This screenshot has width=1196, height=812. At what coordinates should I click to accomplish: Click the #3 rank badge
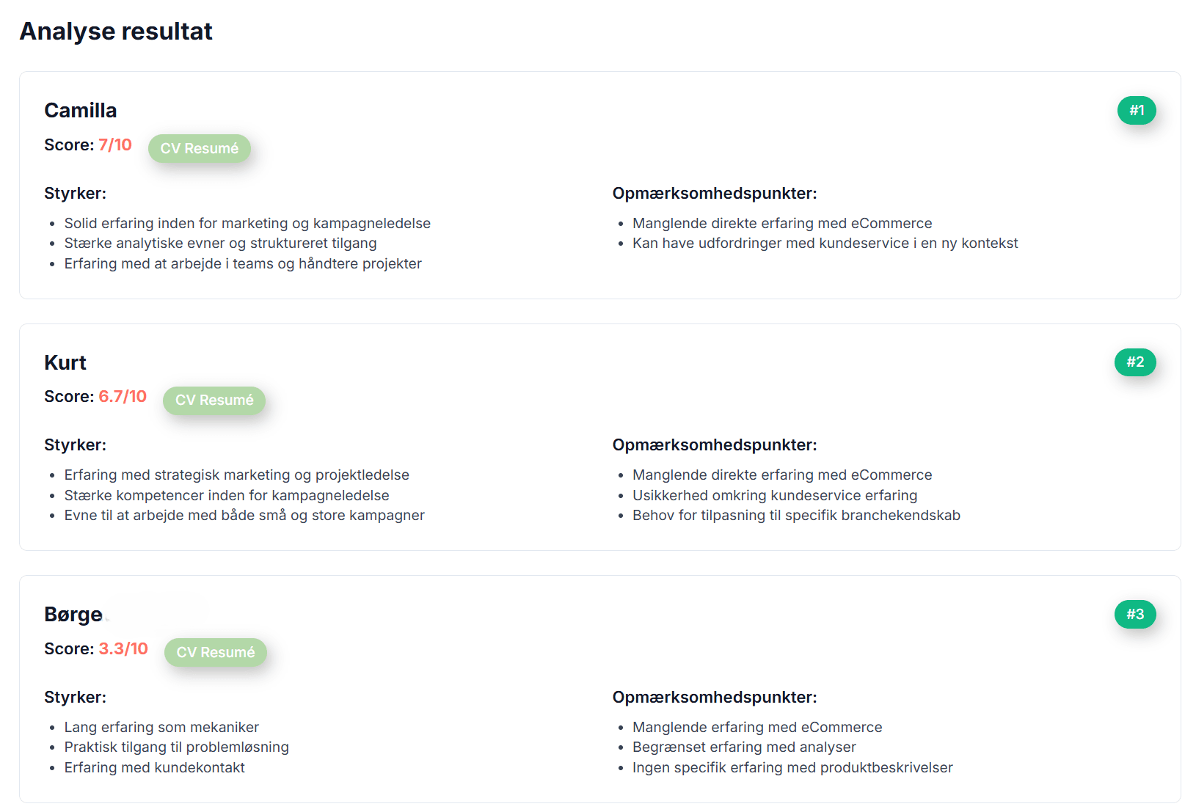click(x=1135, y=614)
